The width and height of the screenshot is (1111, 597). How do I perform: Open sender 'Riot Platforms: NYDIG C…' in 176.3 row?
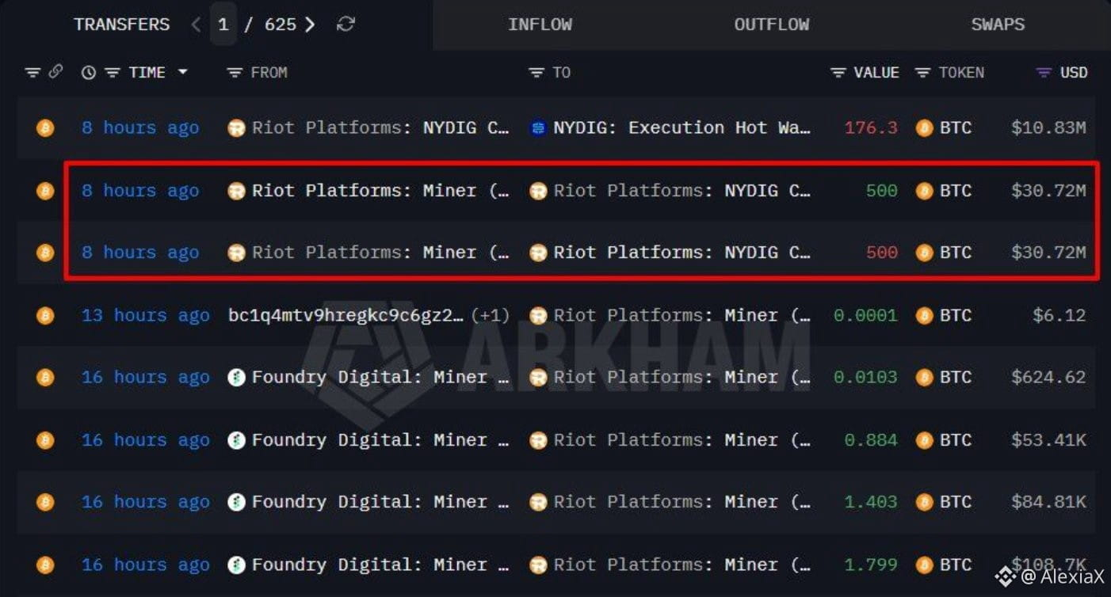[380, 128]
